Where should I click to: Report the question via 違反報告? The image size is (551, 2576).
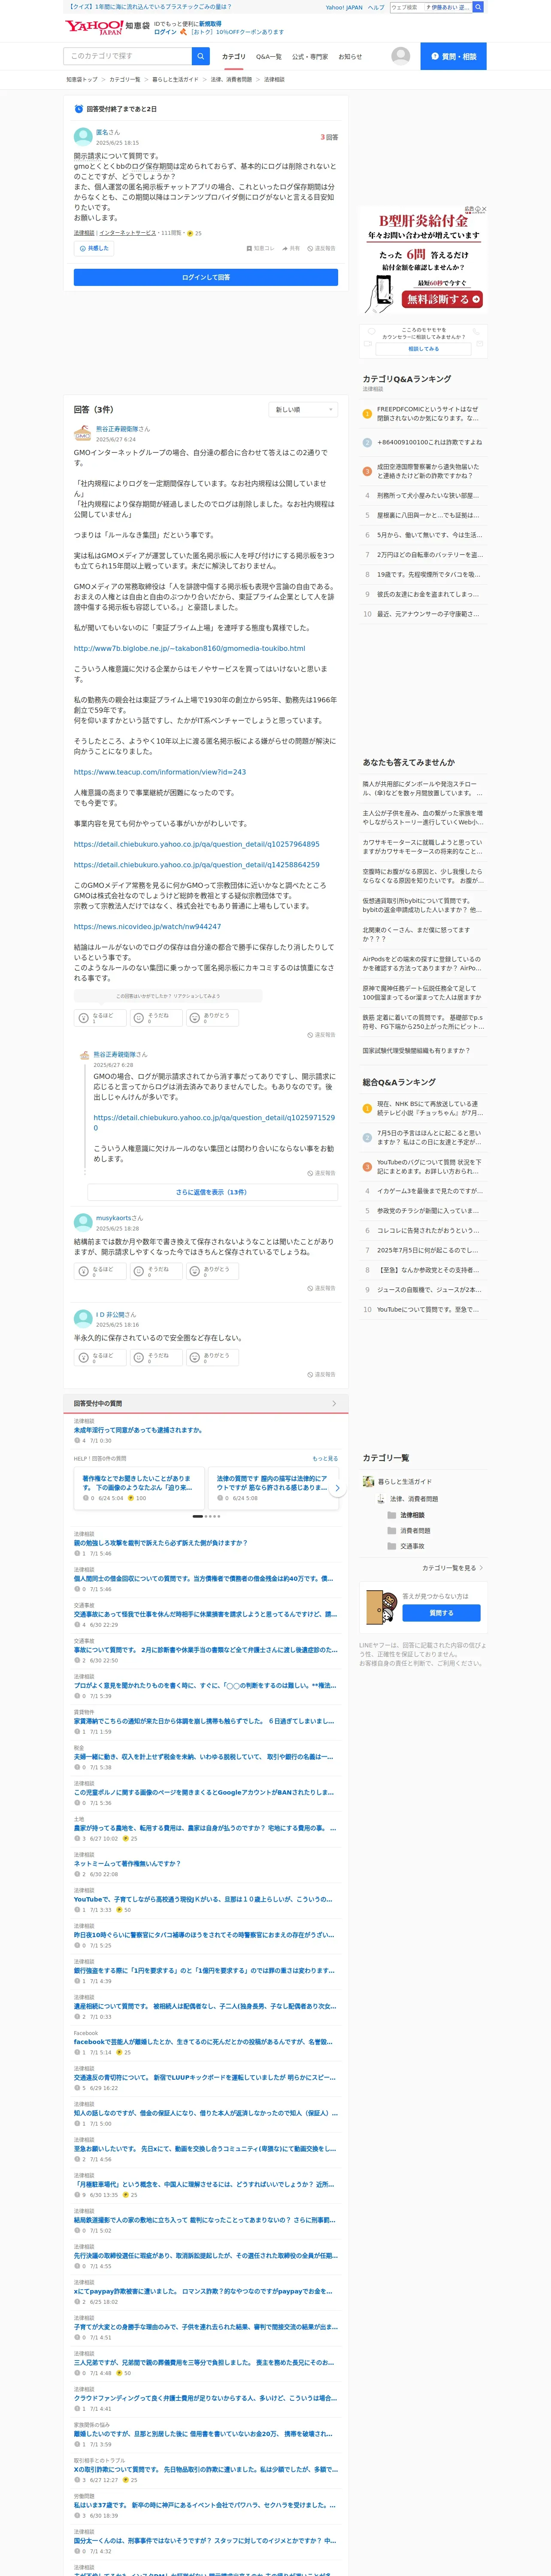point(322,248)
